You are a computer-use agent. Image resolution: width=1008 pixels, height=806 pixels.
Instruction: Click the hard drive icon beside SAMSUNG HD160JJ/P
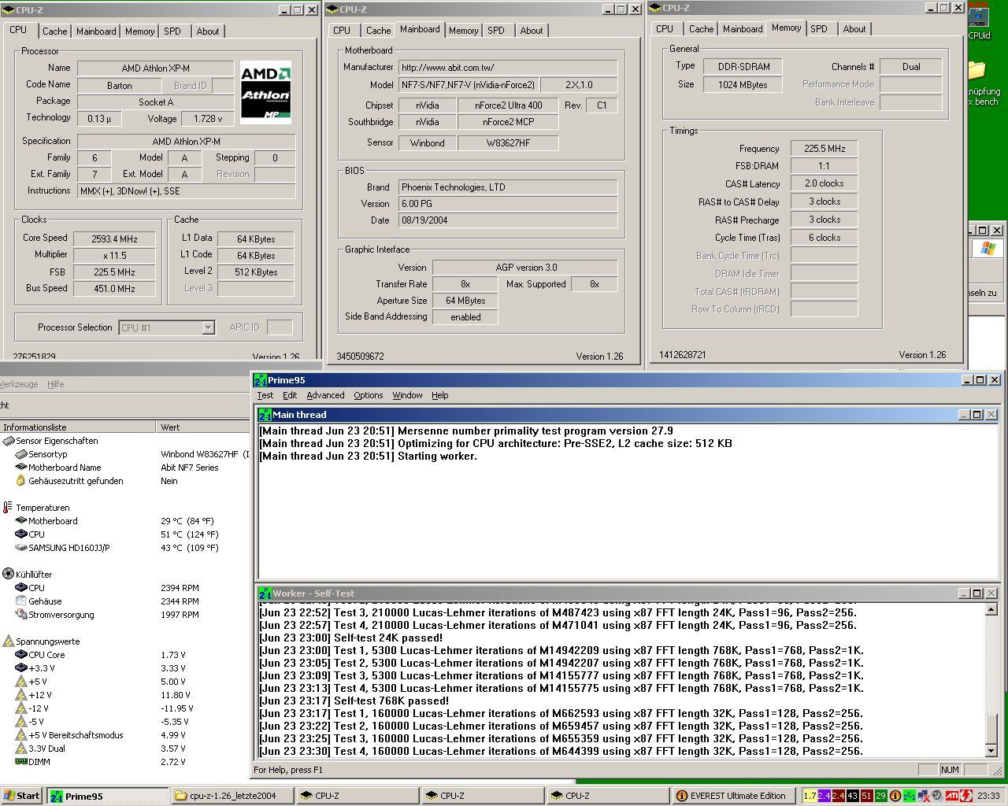[x=21, y=548]
